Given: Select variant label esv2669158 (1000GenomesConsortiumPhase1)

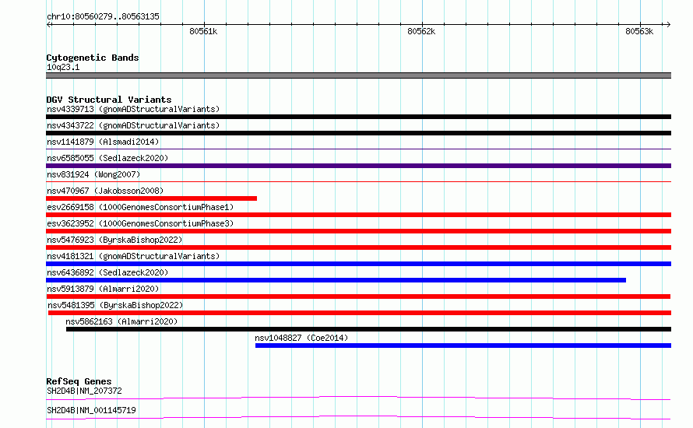Looking at the screenshot, I should 140,207.
